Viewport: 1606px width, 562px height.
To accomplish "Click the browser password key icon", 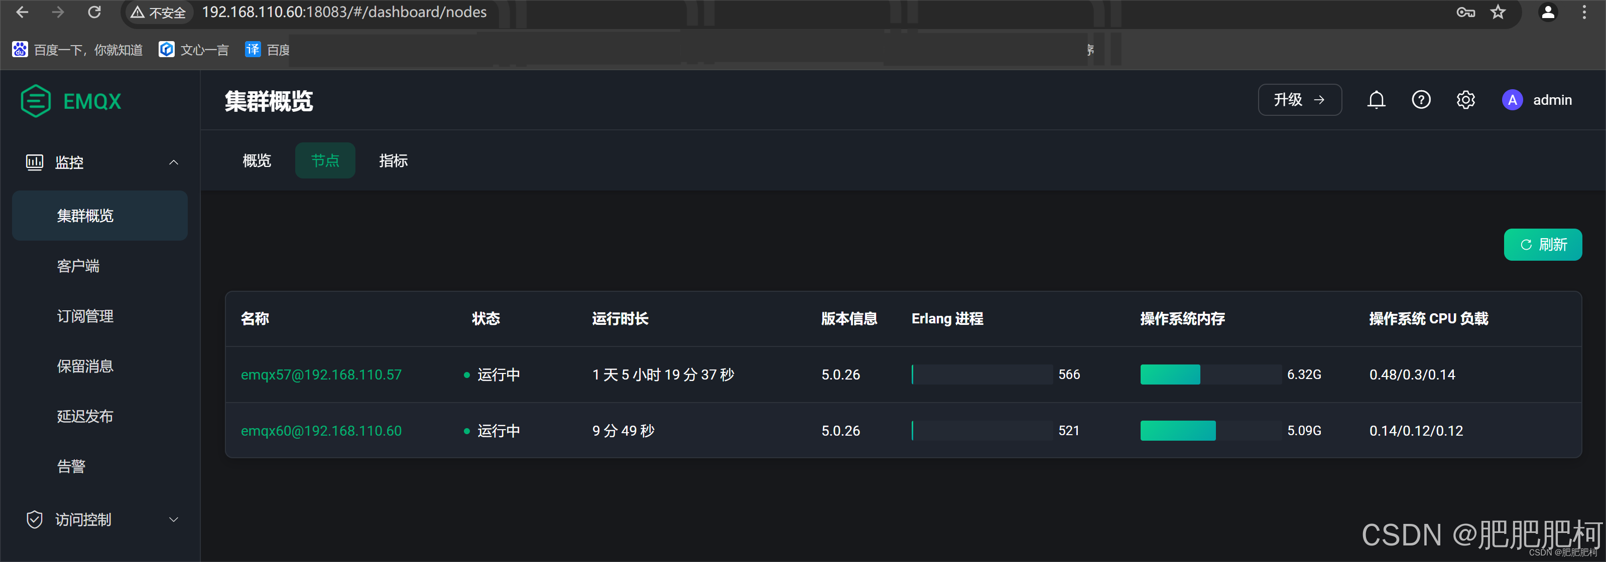I will 1465,12.
